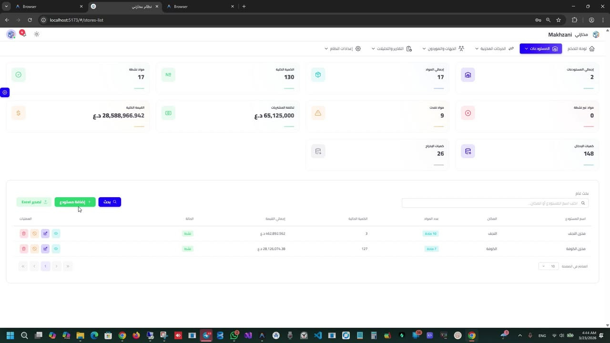This screenshot has height=343, width=610.
Task: Edit مخزن الكوفة with the purple pen icon
Action: tap(45, 248)
